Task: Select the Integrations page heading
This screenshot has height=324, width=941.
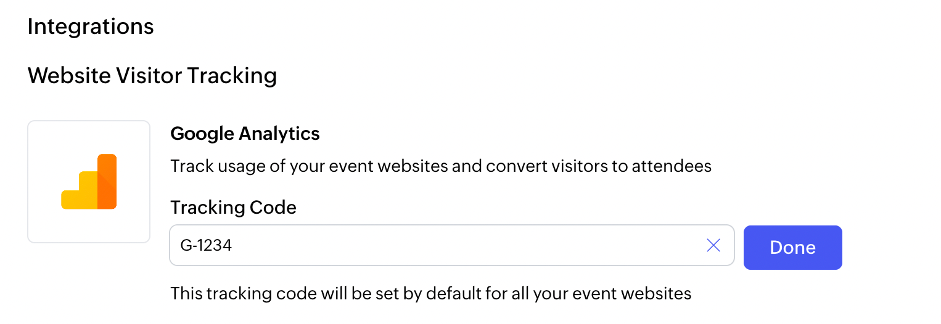Action: pyautogui.click(x=91, y=27)
